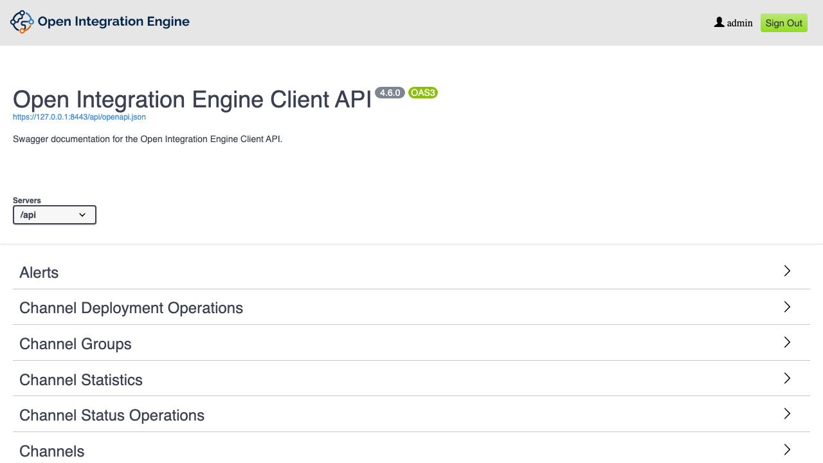The width and height of the screenshot is (823, 463).
Task: Expand the Alerts section chevron
Action: pyautogui.click(x=787, y=271)
